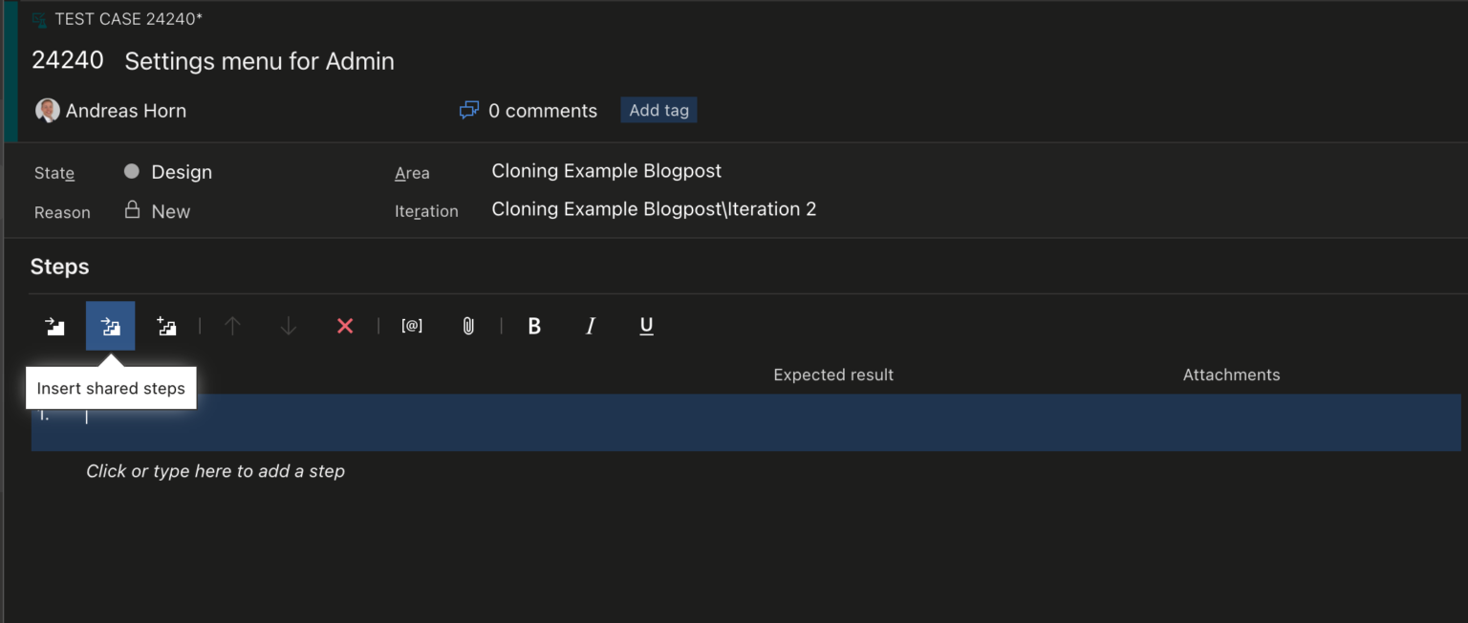This screenshot has width=1468, height=623.
Task: Toggle underline formatting
Action: click(x=646, y=327)
